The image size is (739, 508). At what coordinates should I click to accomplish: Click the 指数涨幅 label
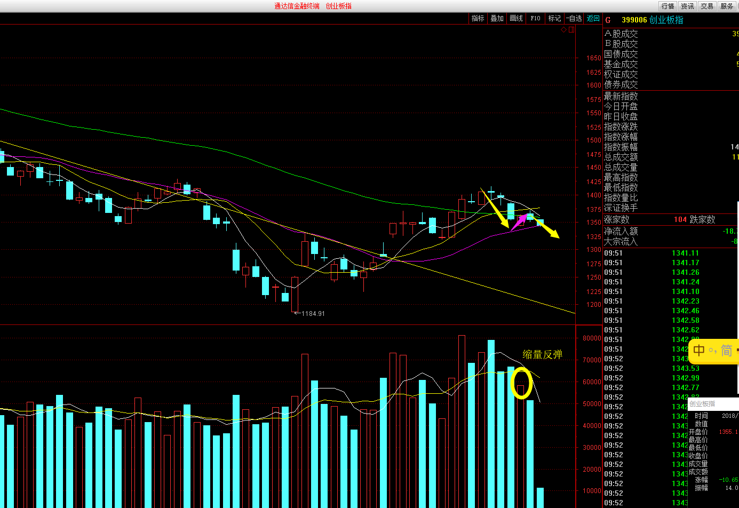(621, 137)
